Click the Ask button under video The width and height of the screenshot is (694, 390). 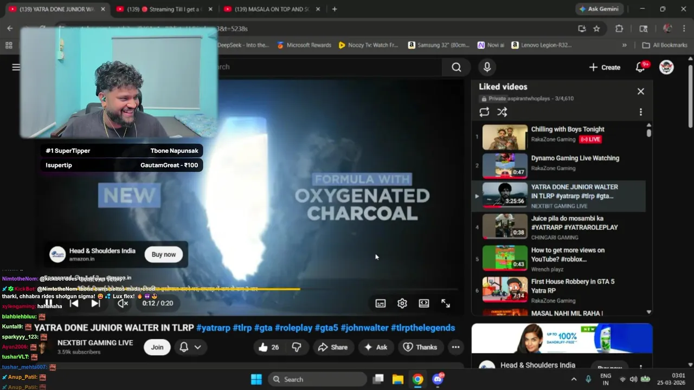(376, 347)
